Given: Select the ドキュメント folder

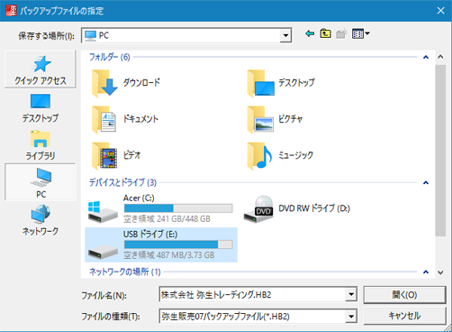Looking at the screenshot, I should tap(125, 119).
